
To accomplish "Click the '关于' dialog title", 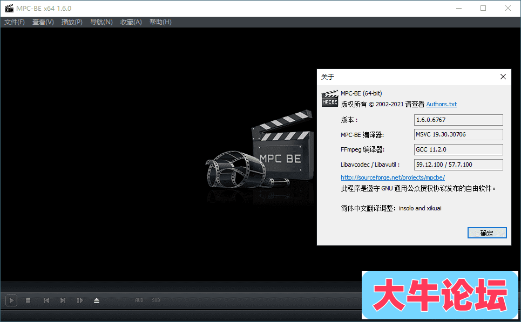I will pyautogui.click(x=328, y=77).
